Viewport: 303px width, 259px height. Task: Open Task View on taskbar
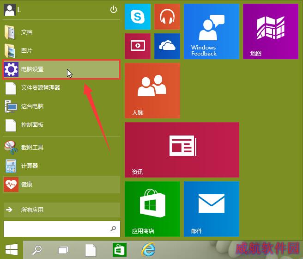[x=63, y=250]
